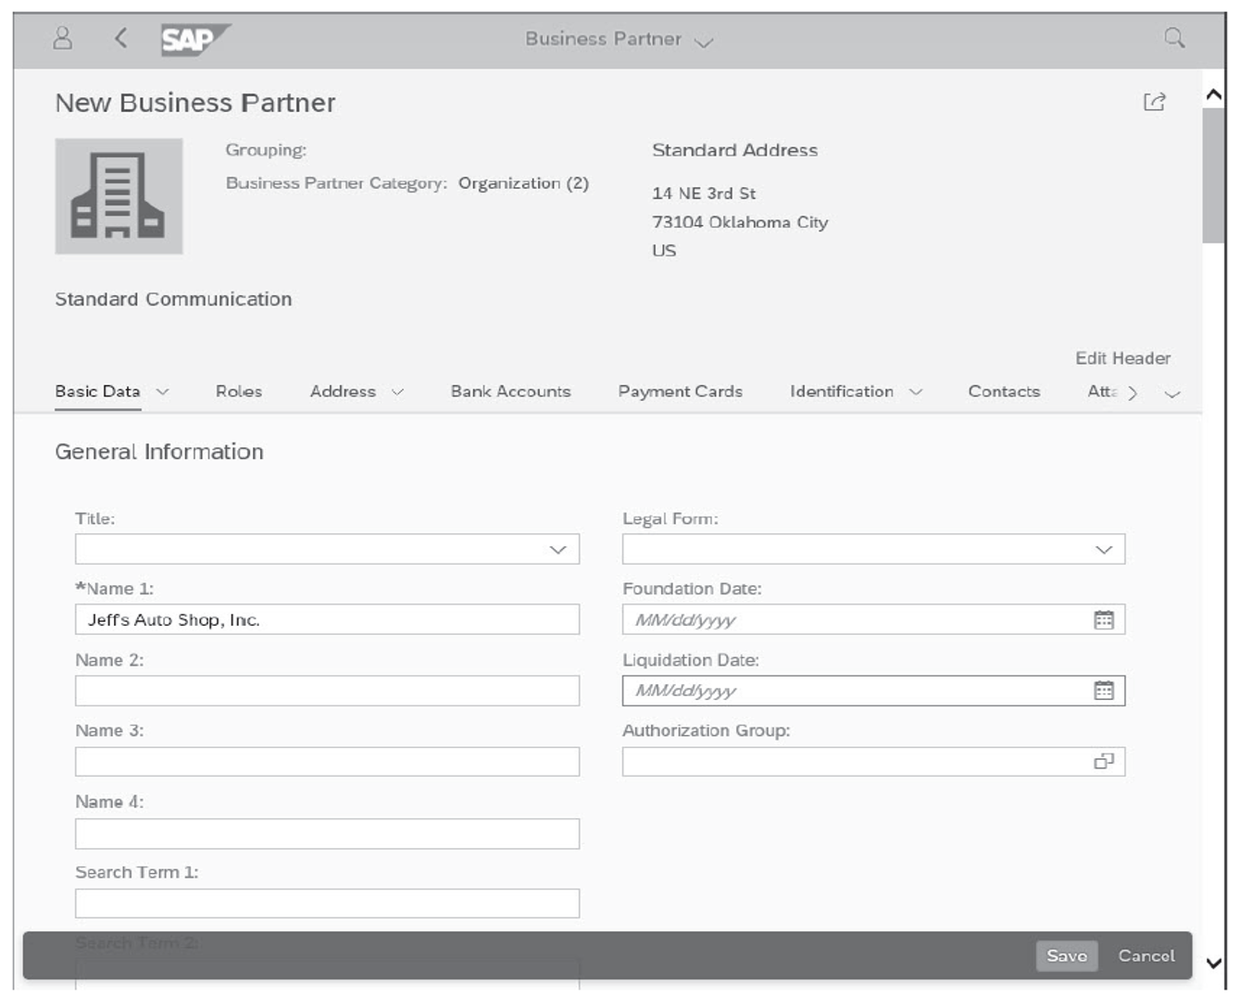The image size is (1239, 997).
Task: Expand the Legal Form dropdown
Action: (x=1103, y=550)
